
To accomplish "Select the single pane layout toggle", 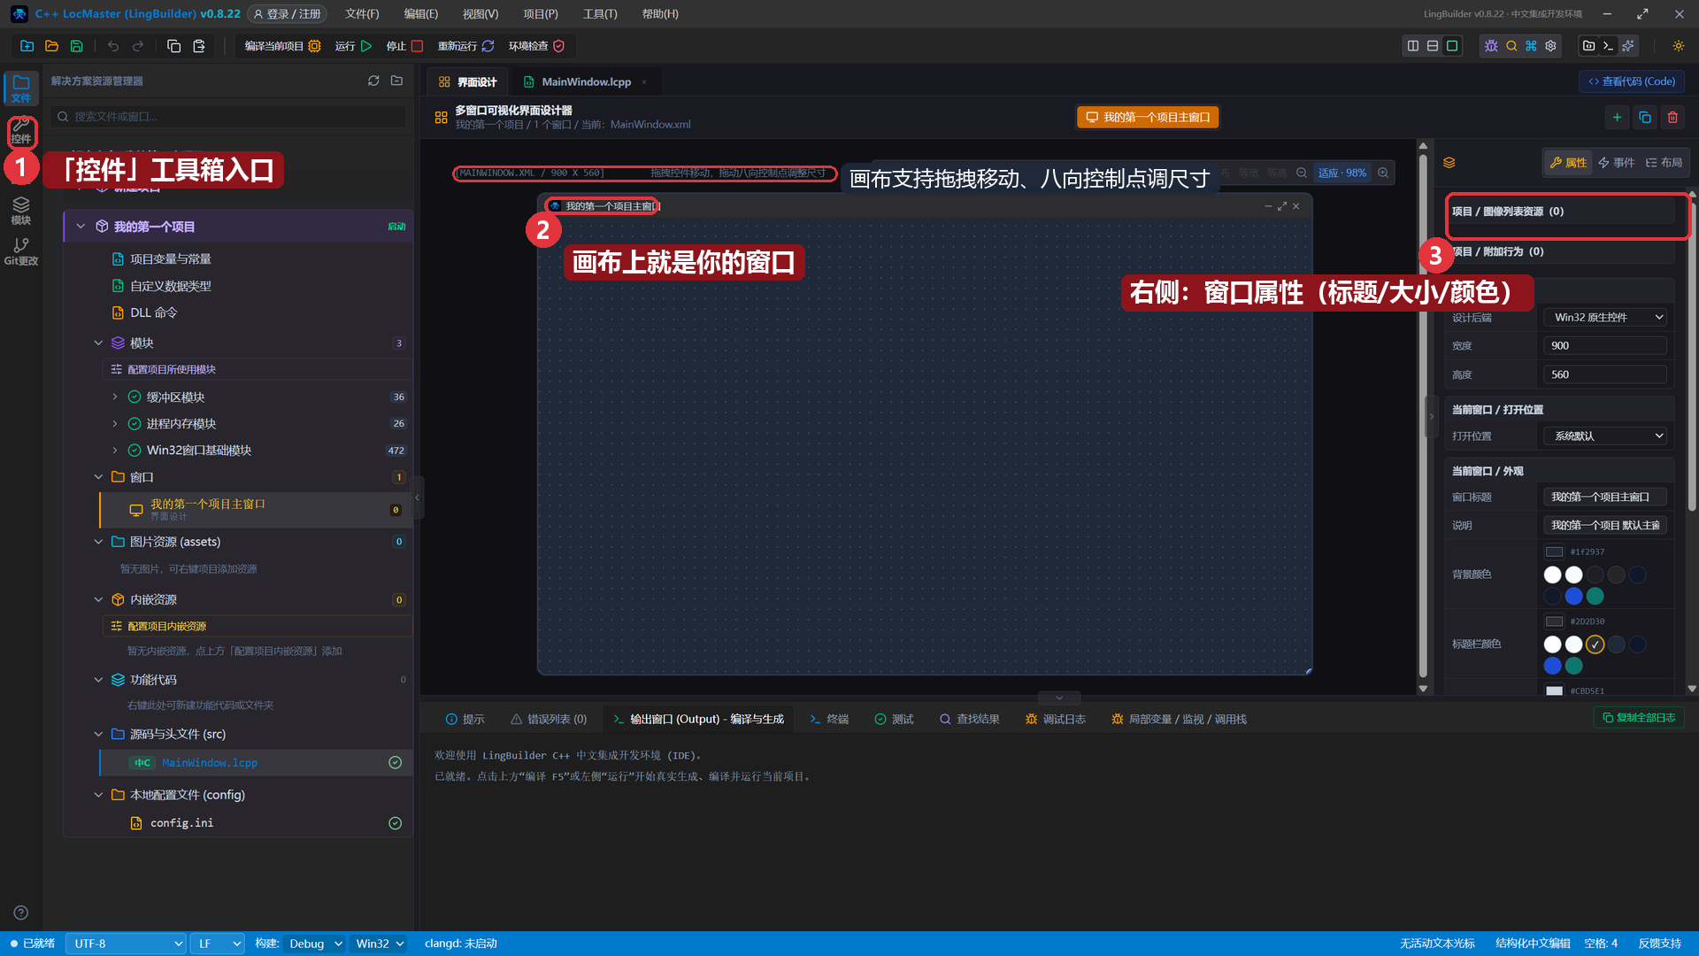I will click(x=1452, y=46).
